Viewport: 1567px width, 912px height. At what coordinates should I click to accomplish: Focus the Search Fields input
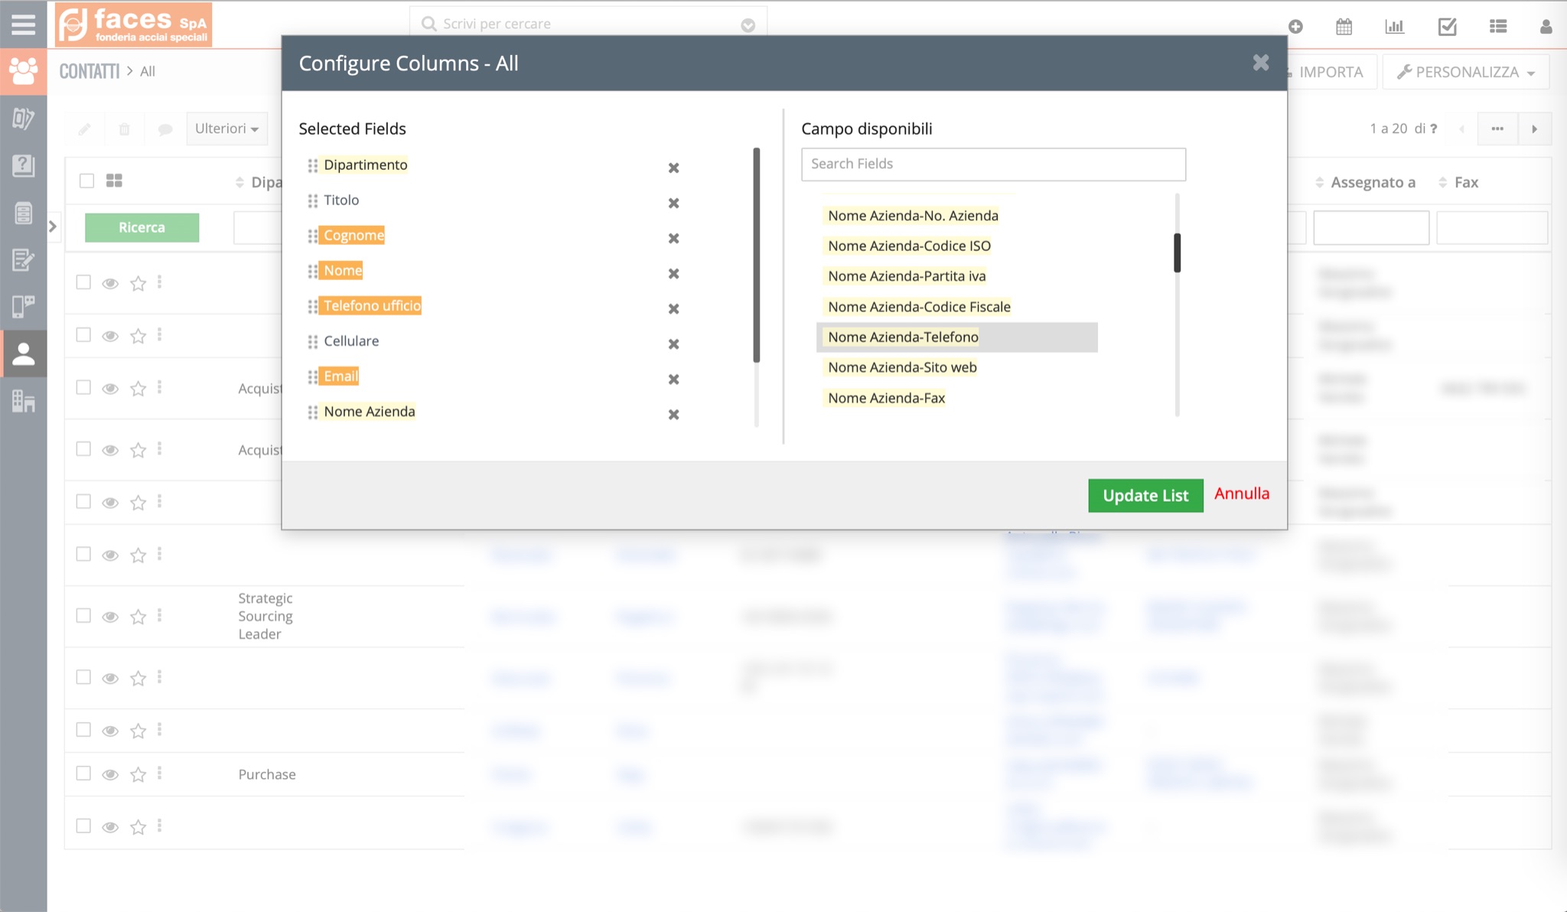pos(993,164)
